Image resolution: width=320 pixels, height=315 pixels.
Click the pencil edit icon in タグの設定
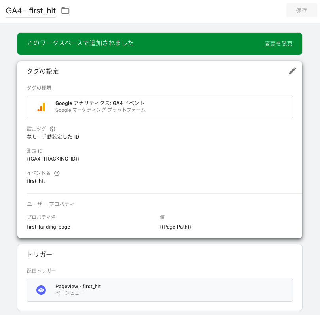pyautogui.click(x=292, y=71)
